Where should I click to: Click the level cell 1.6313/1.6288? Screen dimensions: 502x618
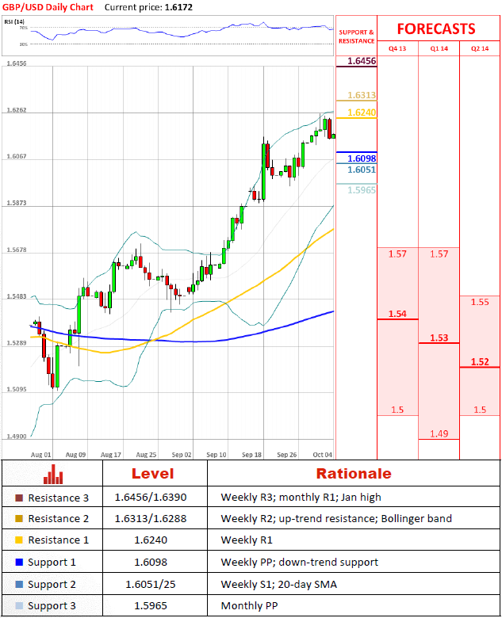[151, 518]
